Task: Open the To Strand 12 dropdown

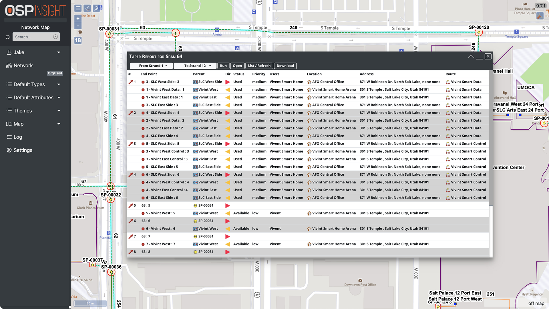Action: pyautogui.click(x=195, y=66)
